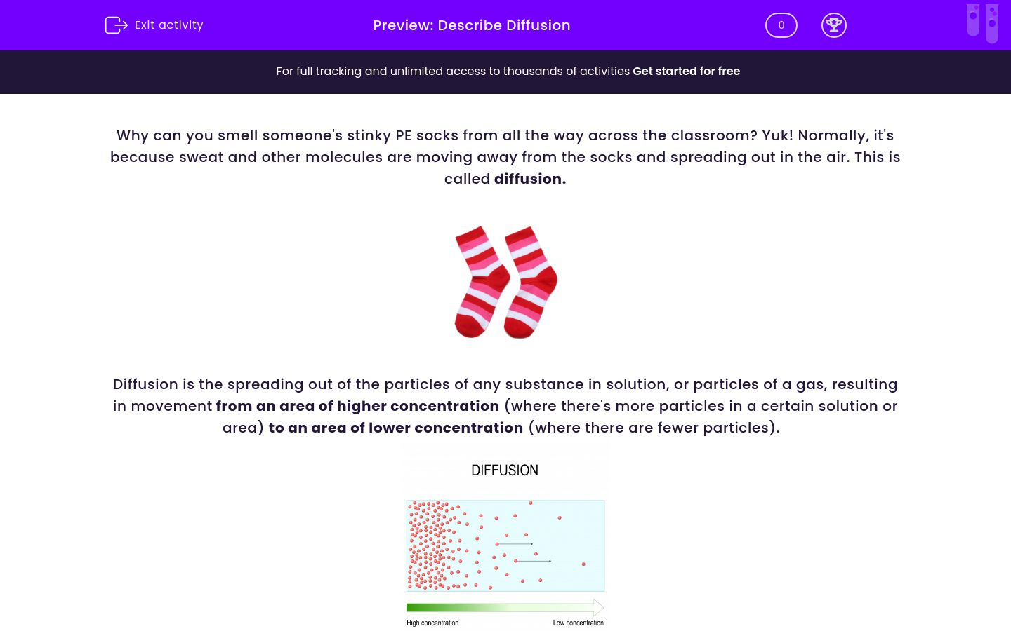Click the High concentration label
This screenshot has height=631, width=1011.
click(x=432, y=623)
